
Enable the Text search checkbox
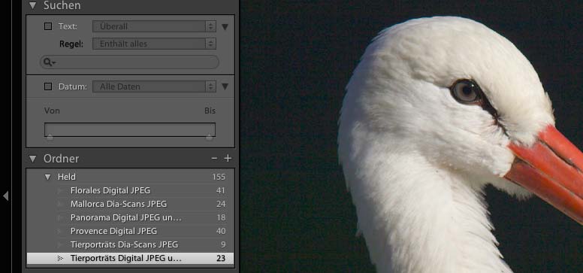[48, 26]
